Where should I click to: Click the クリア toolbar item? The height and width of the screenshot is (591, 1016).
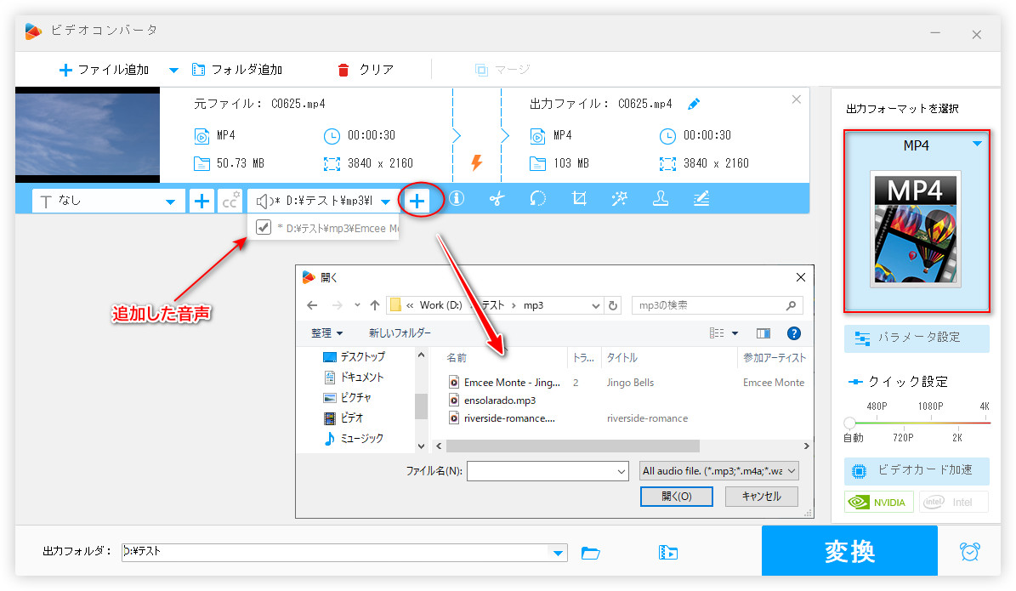[366, 70]
